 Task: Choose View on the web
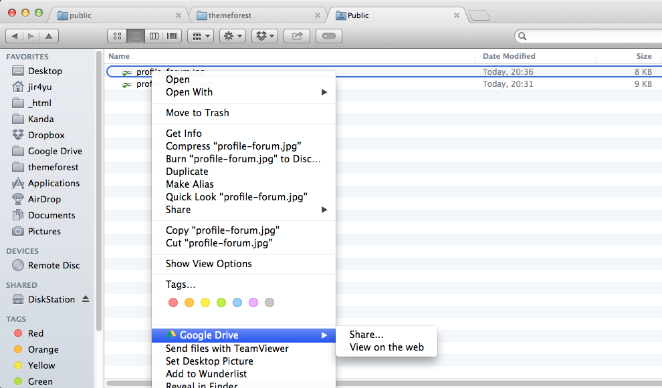(x=387, y=347)
